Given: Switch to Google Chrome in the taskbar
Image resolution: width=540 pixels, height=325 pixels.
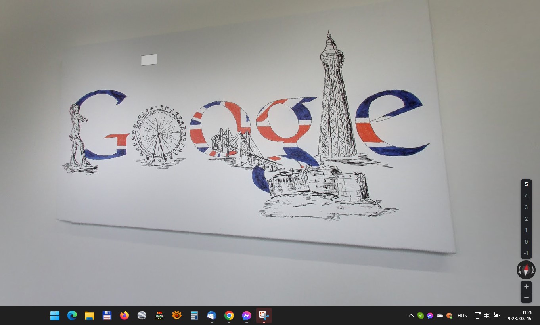Looking at the screenshot, I should point(229,315).
